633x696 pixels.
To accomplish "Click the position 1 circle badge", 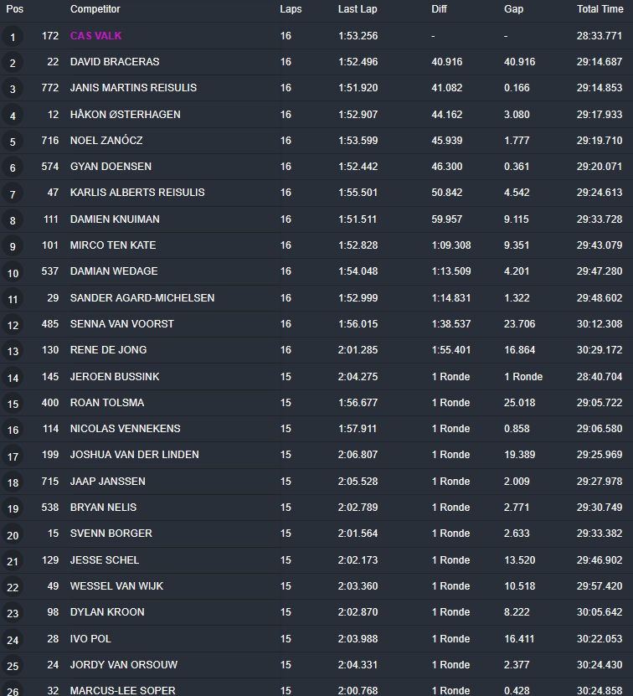I will 13,37.
